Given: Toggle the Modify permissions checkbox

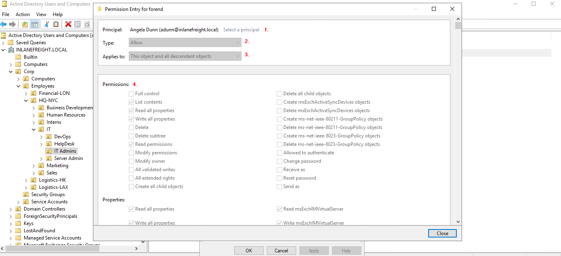Looking at the screenshot, I should [132, 153].
